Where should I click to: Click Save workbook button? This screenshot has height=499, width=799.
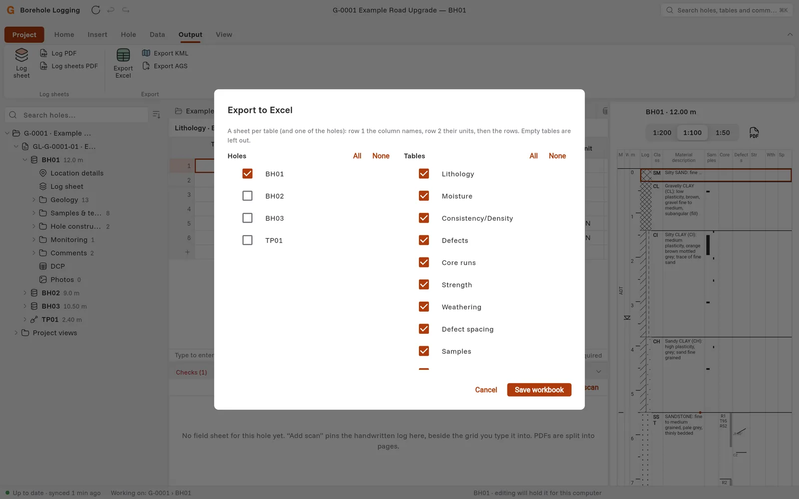[x=539, y=390]
